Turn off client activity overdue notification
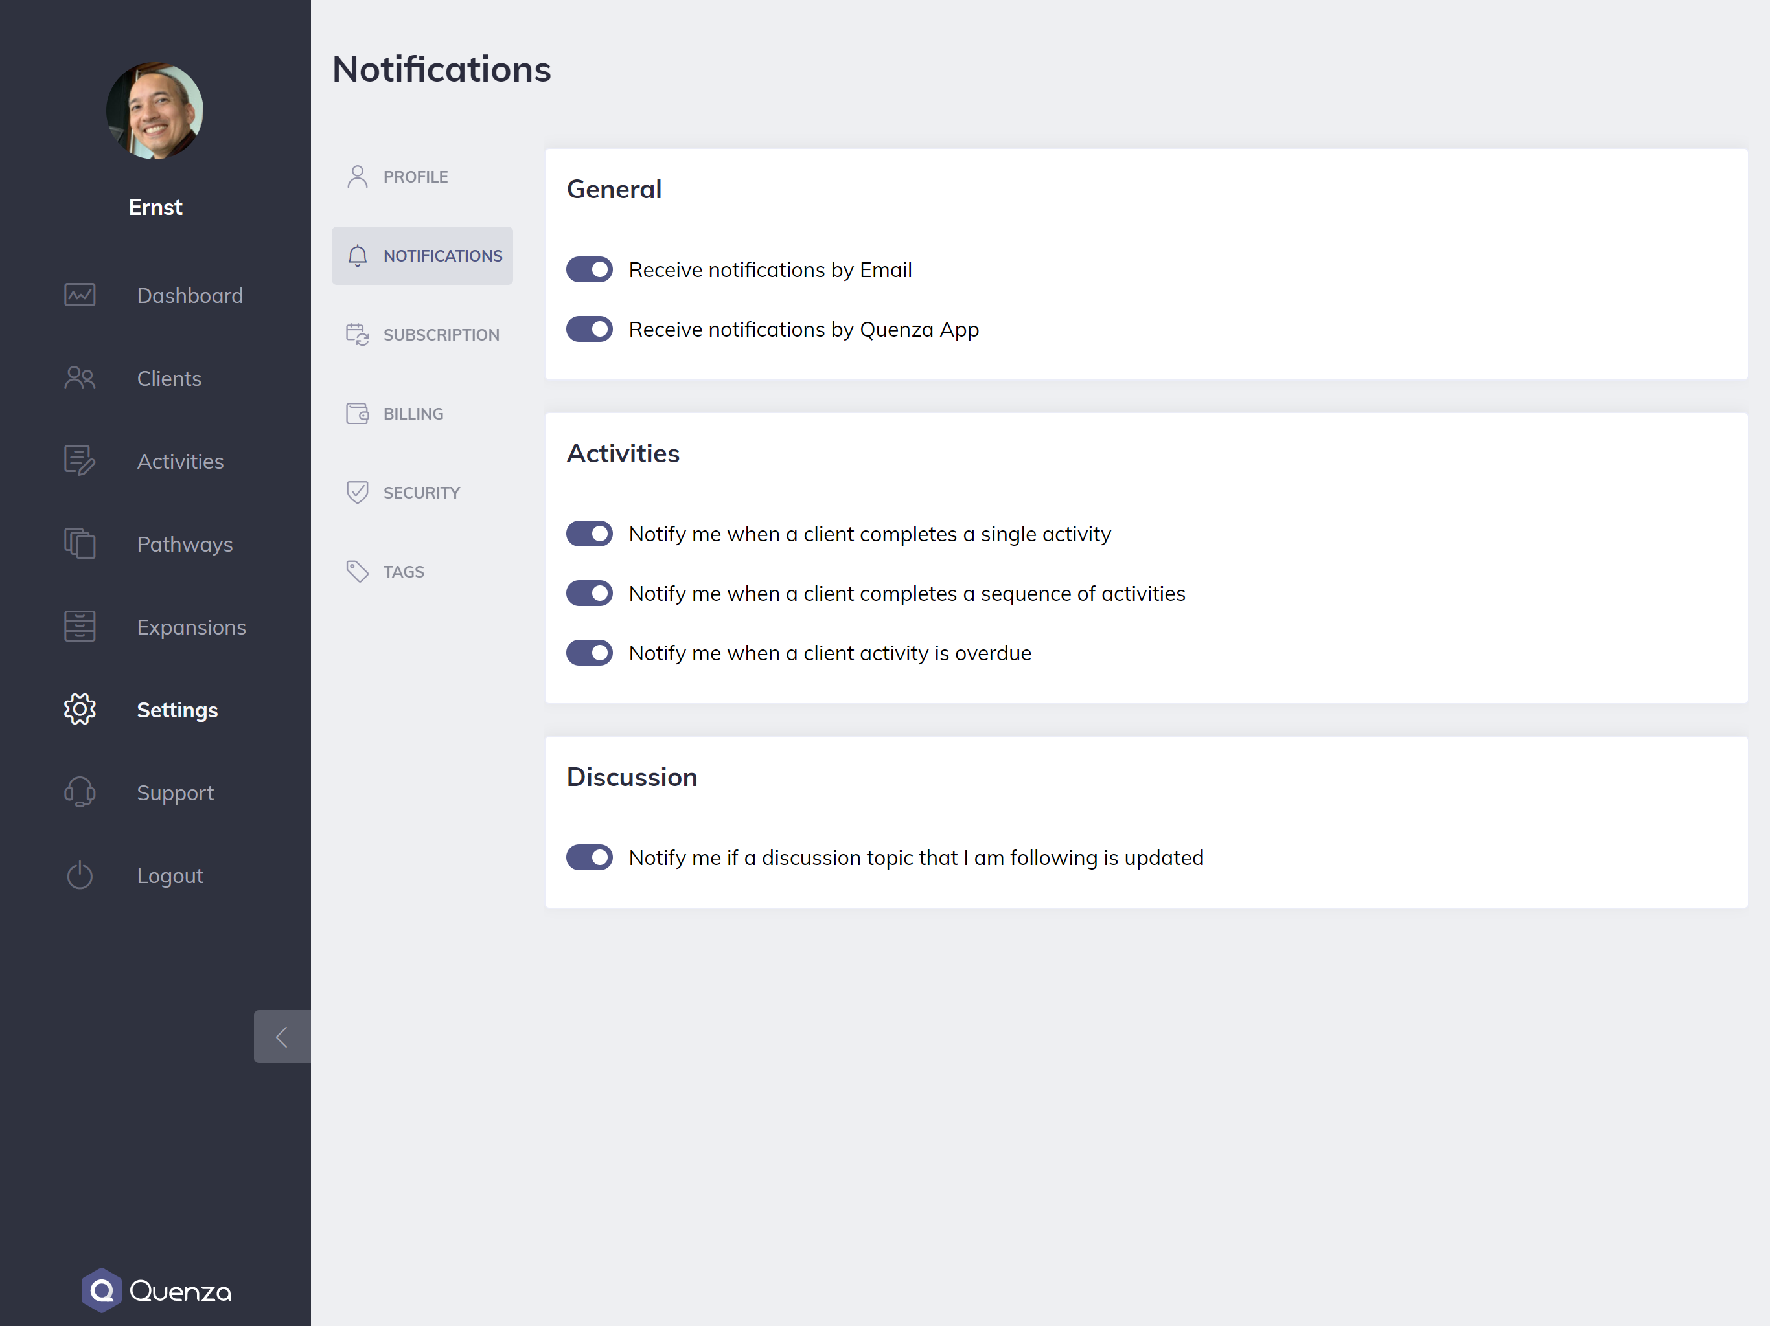The width and height of the screenshot is (1770, 1326). (589, 653)
